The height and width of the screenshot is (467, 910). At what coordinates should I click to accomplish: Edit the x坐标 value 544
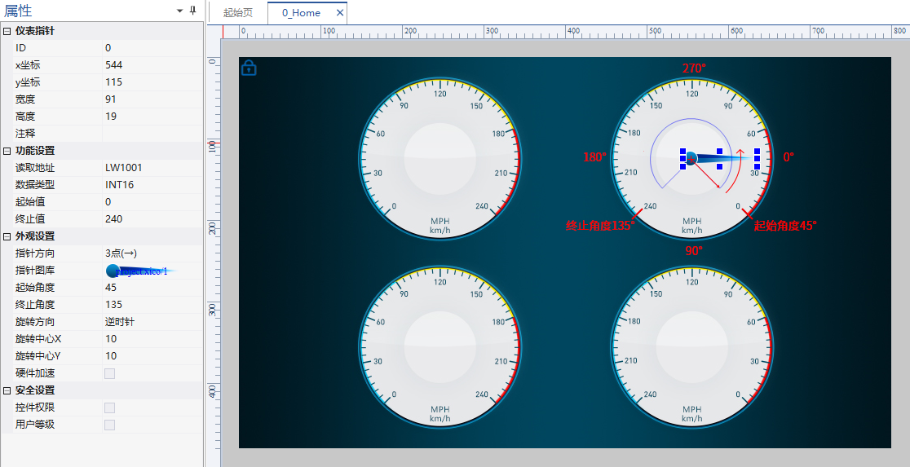(x=152, y=65)
